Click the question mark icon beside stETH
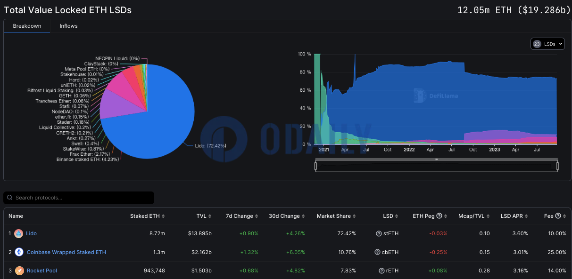This screenshot has height=279, width=572. [379, 233]
